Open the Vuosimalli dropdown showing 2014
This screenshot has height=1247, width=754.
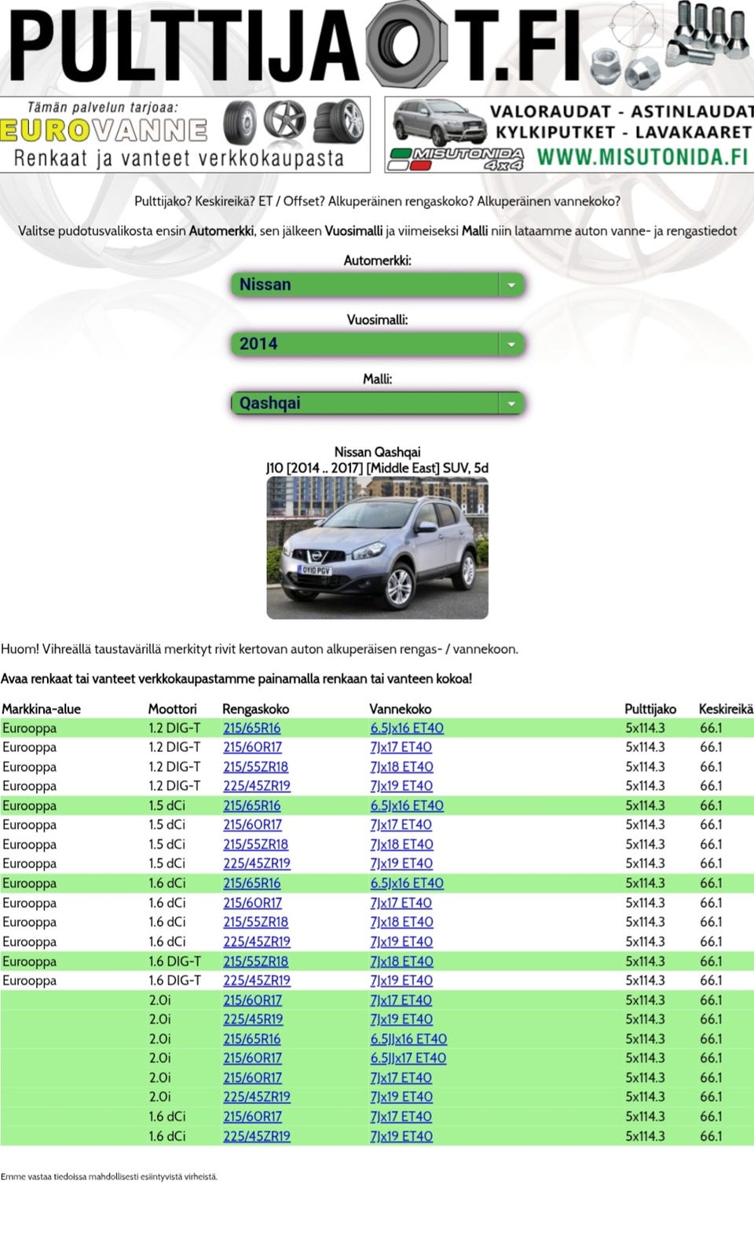click(x=377, y=343)
